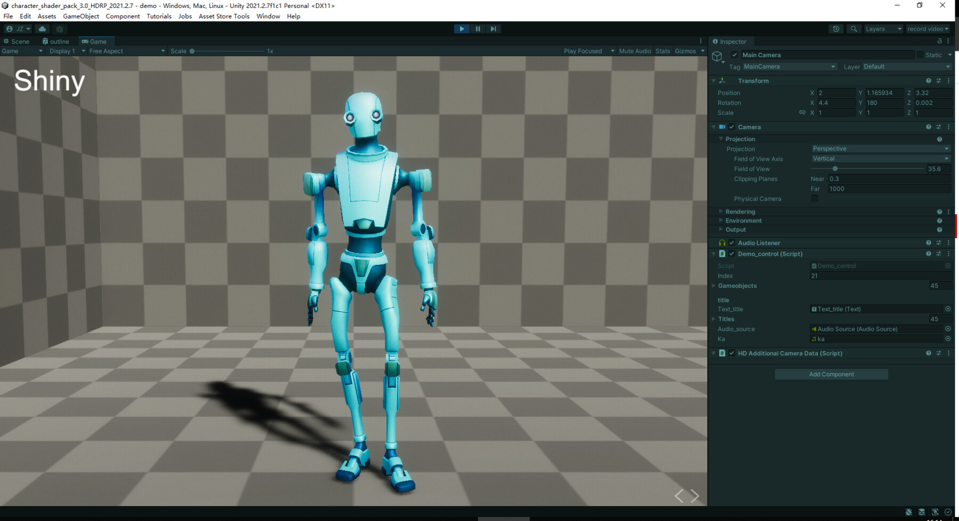Open the Unity search window with magnifier icon
959x521 pixels.
(x=854, y=29)
